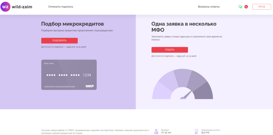The width and height of the screenshot is (273, 135).
Task: Click text Подберем выгодные кредитные предложения
Action: (77, 31)
